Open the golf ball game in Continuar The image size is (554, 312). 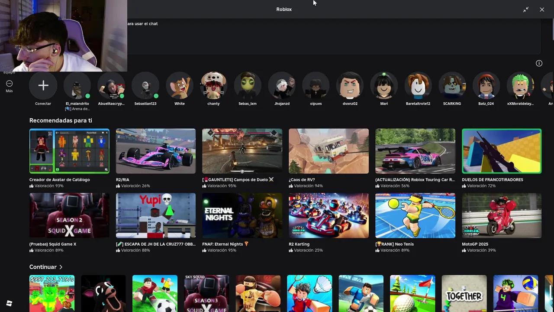412,293
